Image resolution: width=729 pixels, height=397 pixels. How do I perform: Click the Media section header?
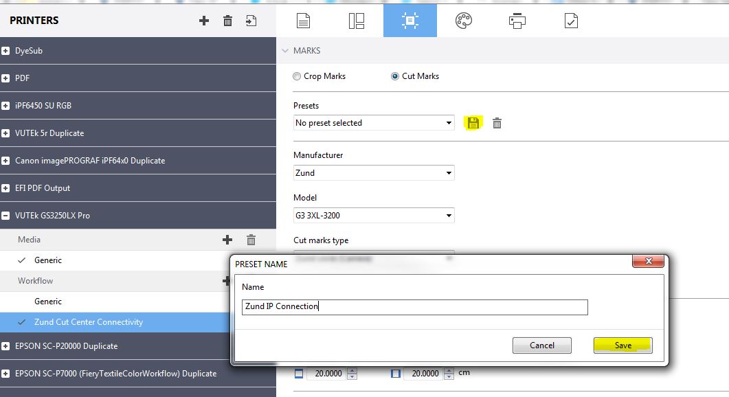coord(29,240)
